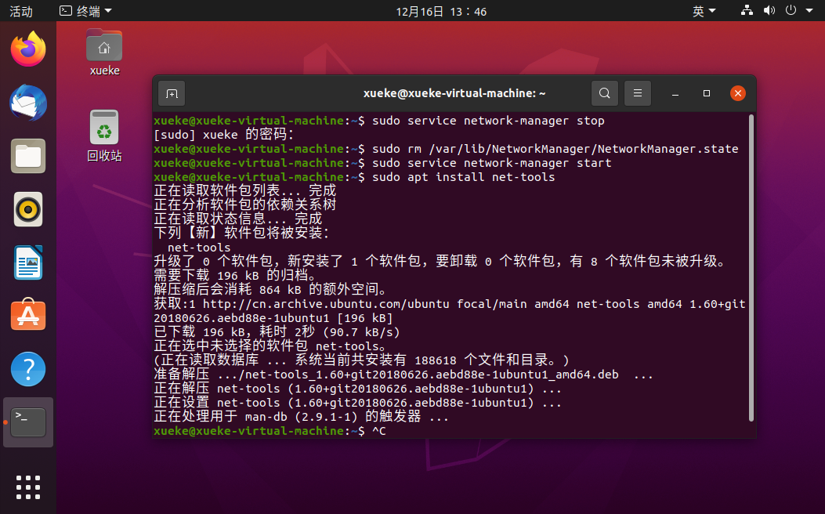Open a new terminal tab

click(171, 92)
